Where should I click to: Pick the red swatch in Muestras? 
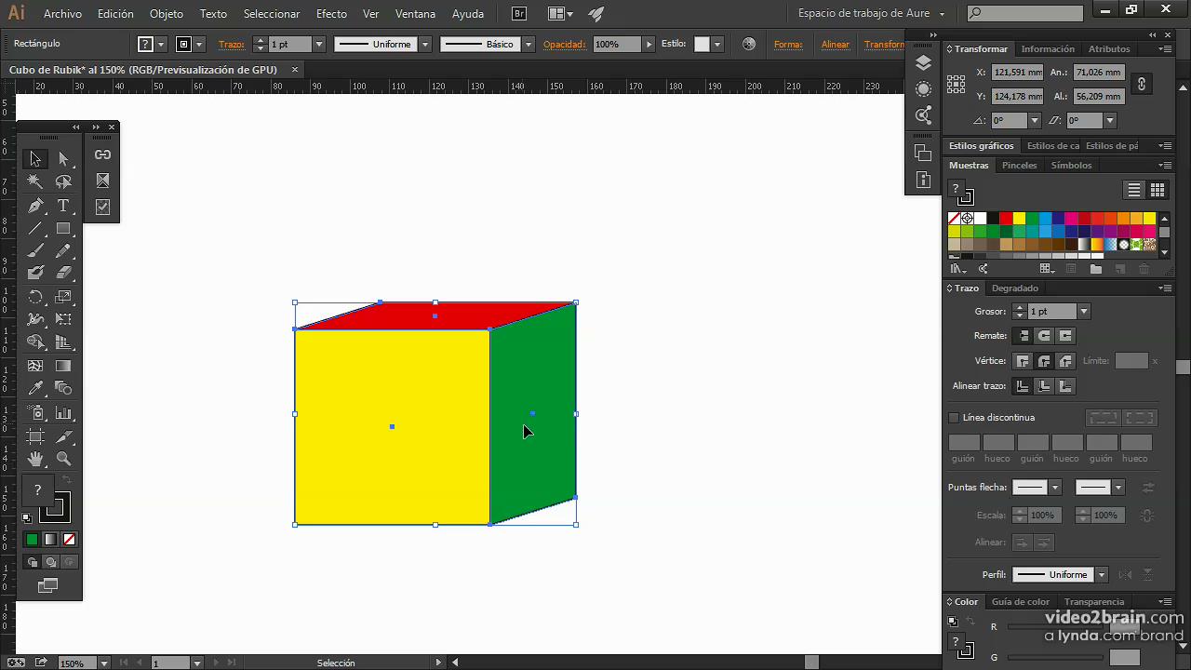coord(1006,219)
